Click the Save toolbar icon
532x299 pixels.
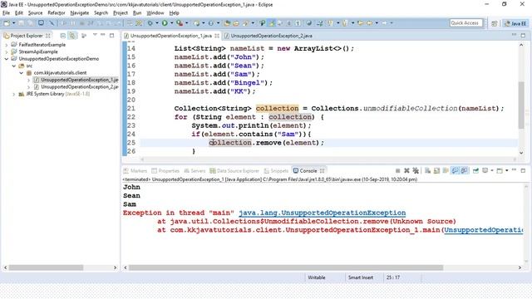tap(21, 23)
